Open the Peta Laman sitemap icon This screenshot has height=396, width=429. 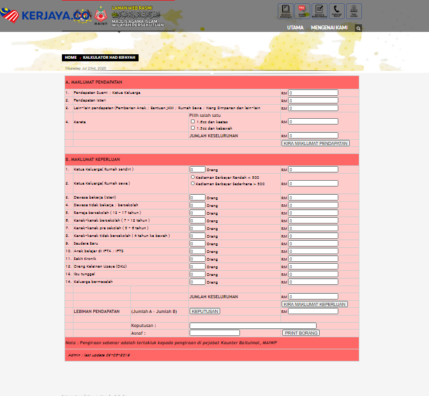pos(354,11)
